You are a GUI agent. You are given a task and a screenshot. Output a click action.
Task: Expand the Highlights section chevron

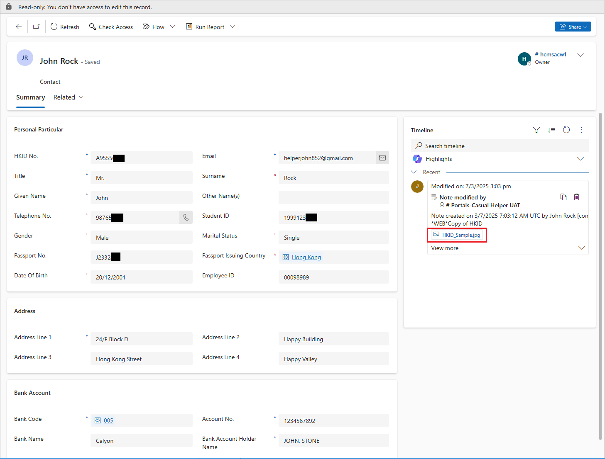coord(580,159)
